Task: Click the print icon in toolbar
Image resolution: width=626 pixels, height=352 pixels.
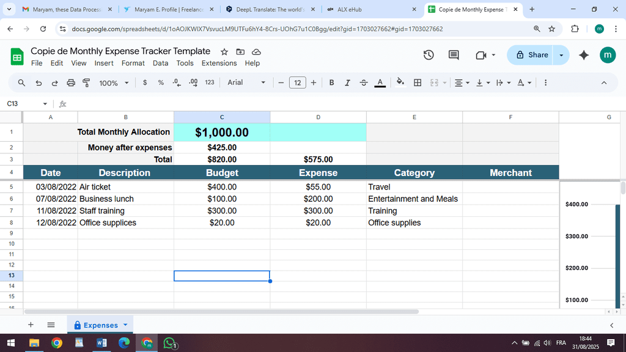Action: coord(71,82)
